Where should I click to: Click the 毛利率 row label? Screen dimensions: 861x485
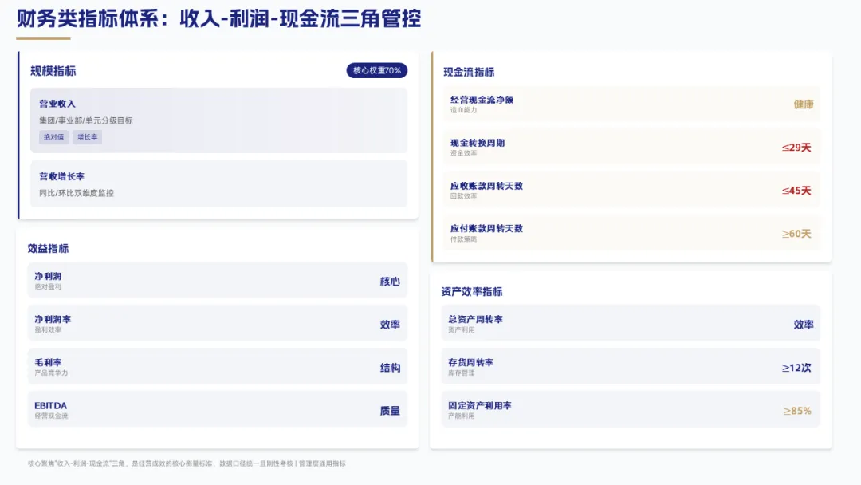coord(49,362)
